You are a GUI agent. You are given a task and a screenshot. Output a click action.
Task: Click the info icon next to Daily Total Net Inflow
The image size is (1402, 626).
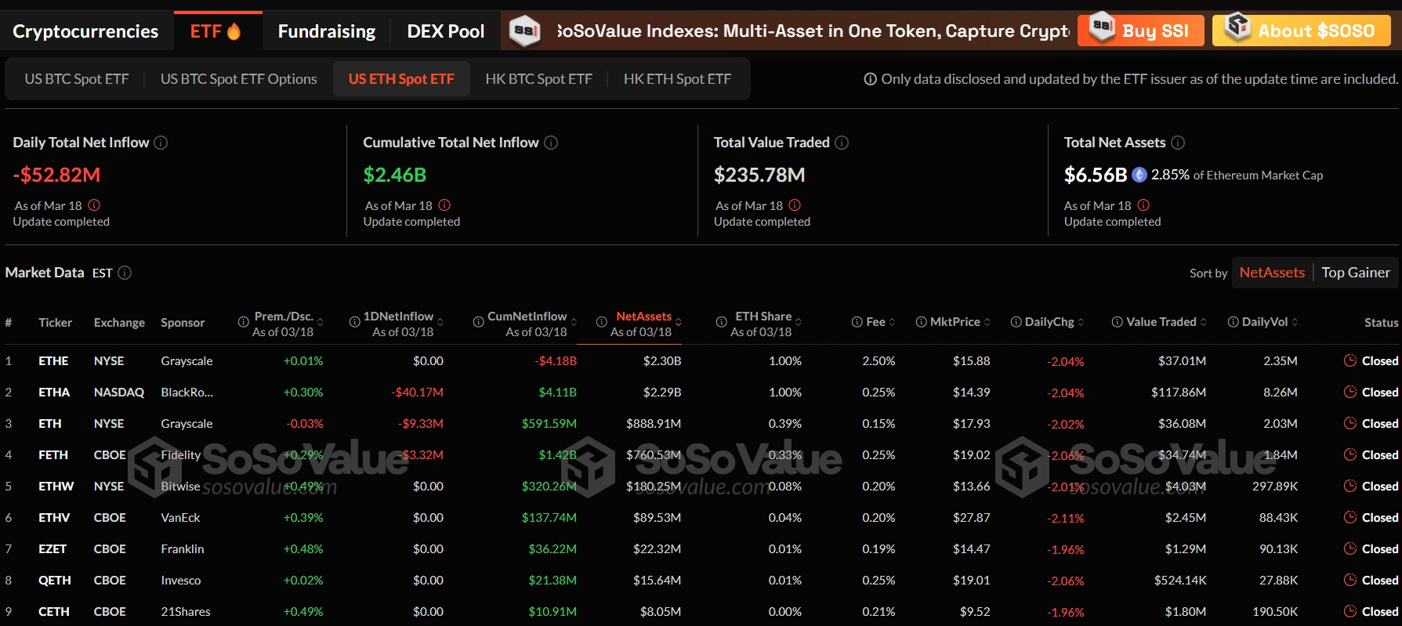pyautogui.click(x=161, y=143)
